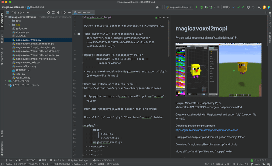This screenshot has width=272, height=166.
Task: Open Search Everywhere magnifier icon
Action: tap(259, 7)
